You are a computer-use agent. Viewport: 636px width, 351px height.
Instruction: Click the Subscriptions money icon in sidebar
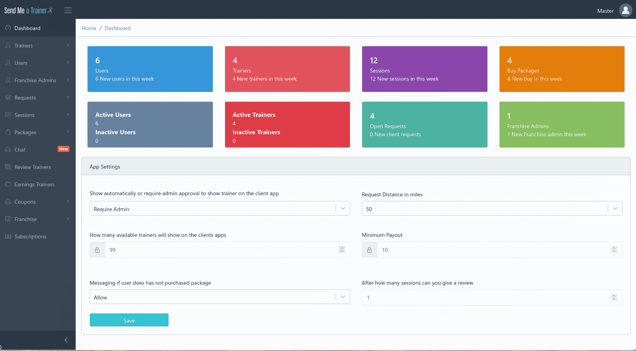click(x=8, y=236)
